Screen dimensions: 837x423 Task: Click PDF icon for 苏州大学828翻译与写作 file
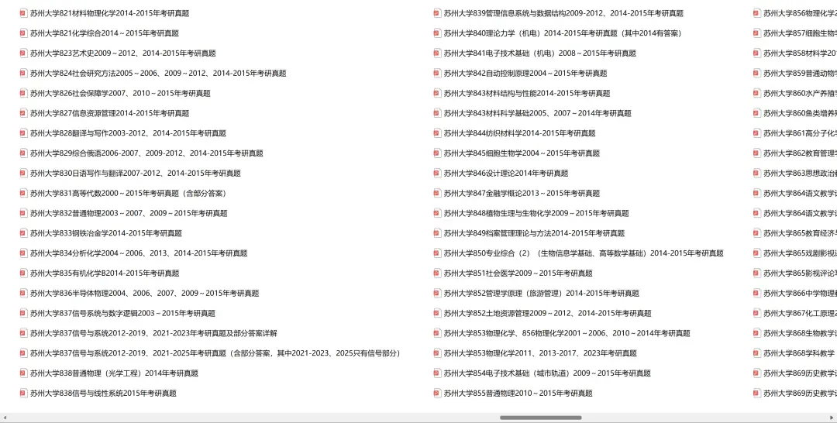[23, 132]
